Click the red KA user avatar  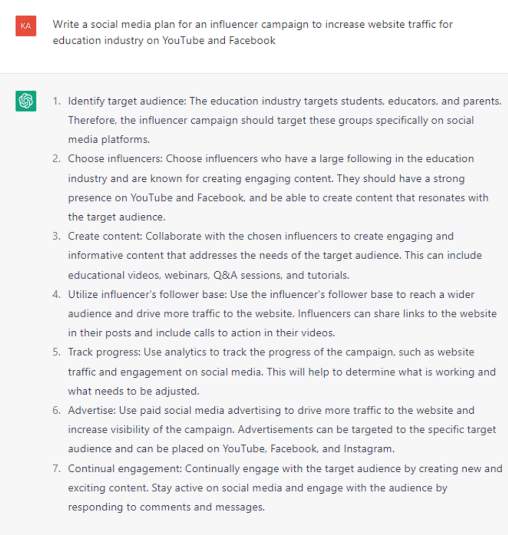tap(26, 26)
